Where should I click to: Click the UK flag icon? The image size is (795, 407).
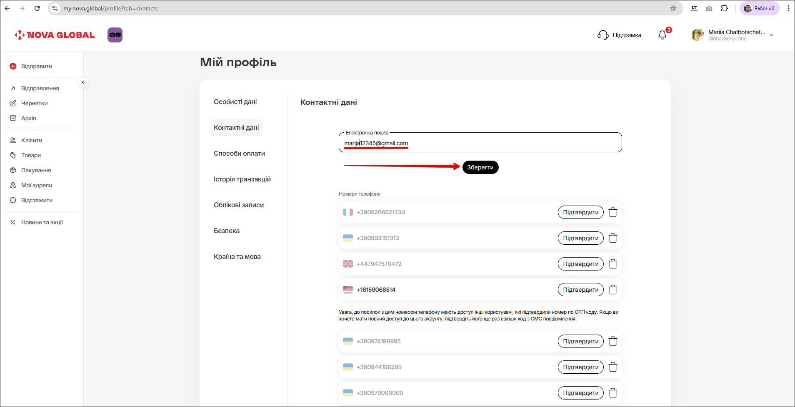(x=348, y=264)
